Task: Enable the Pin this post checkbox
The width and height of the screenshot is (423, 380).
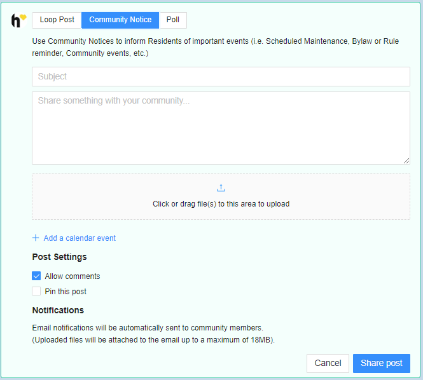Action: coord(36,291)
